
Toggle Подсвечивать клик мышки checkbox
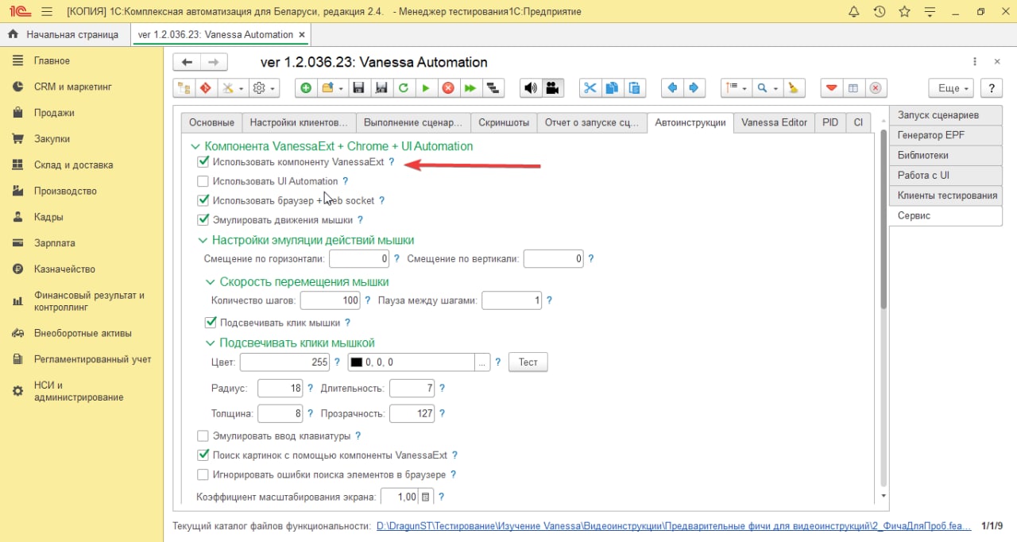[x=211, y=323]
